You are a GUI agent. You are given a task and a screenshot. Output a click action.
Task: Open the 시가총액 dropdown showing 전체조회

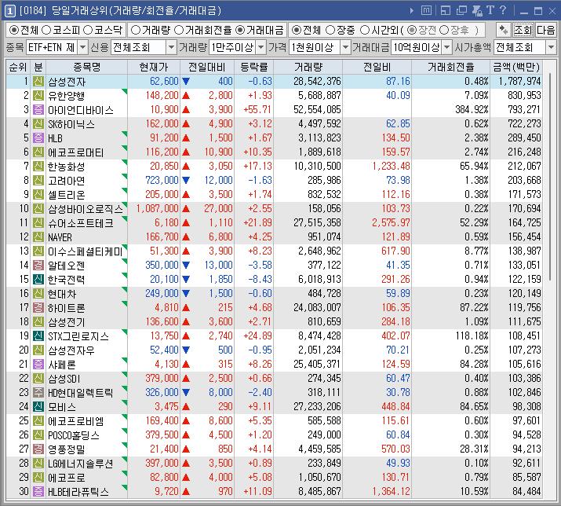(x=524, y=47)
